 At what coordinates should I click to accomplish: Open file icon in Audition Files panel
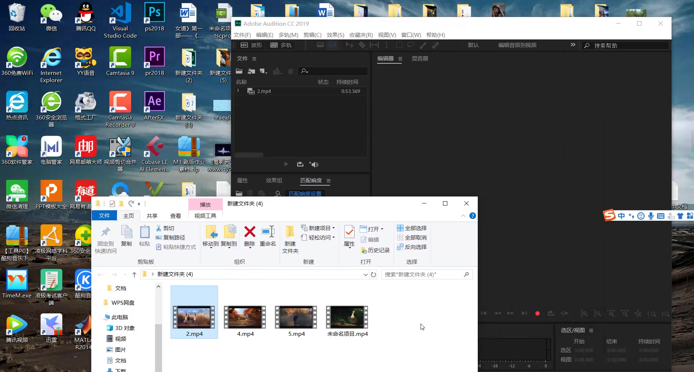(239, 71)
